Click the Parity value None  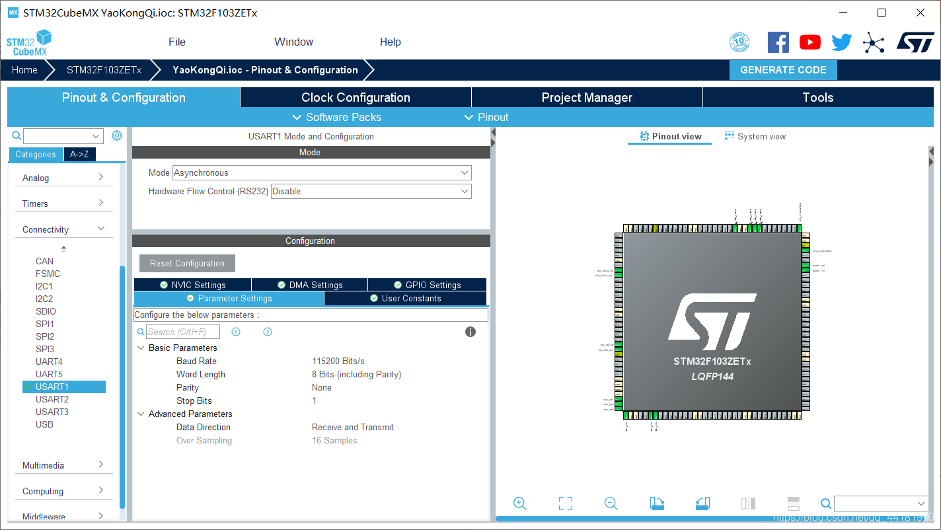[x=322, y=387]
